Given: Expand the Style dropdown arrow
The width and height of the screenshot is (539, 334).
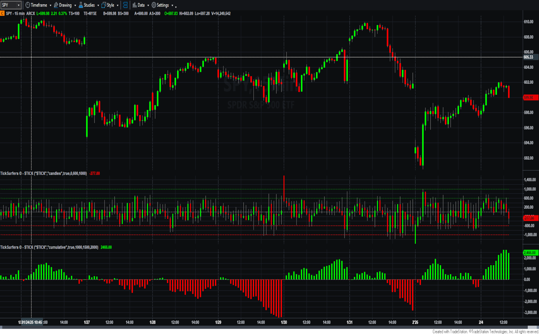Looking at the screenshot, I should [x=118, y=5].
